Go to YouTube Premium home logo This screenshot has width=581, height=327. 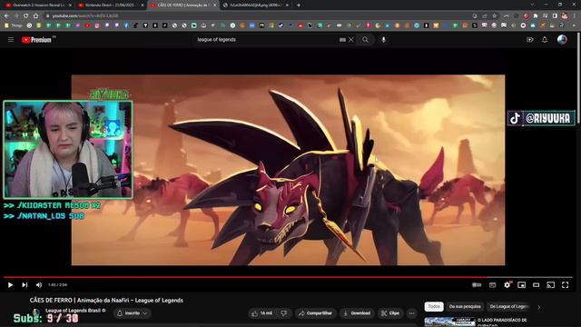coord(36,40)
